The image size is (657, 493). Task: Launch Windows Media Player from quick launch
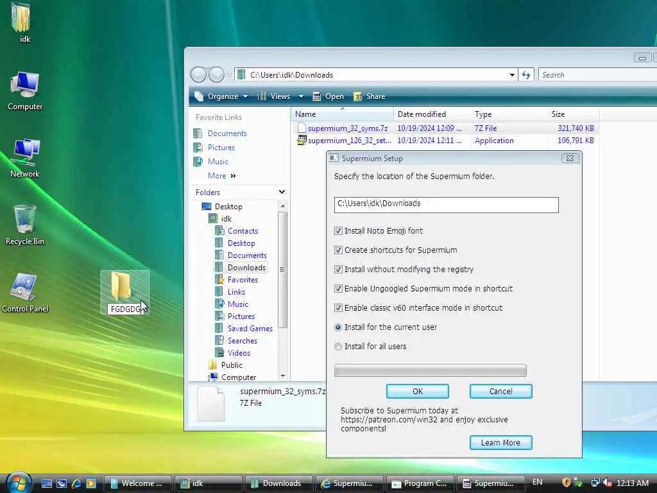(x=91, y=483)
